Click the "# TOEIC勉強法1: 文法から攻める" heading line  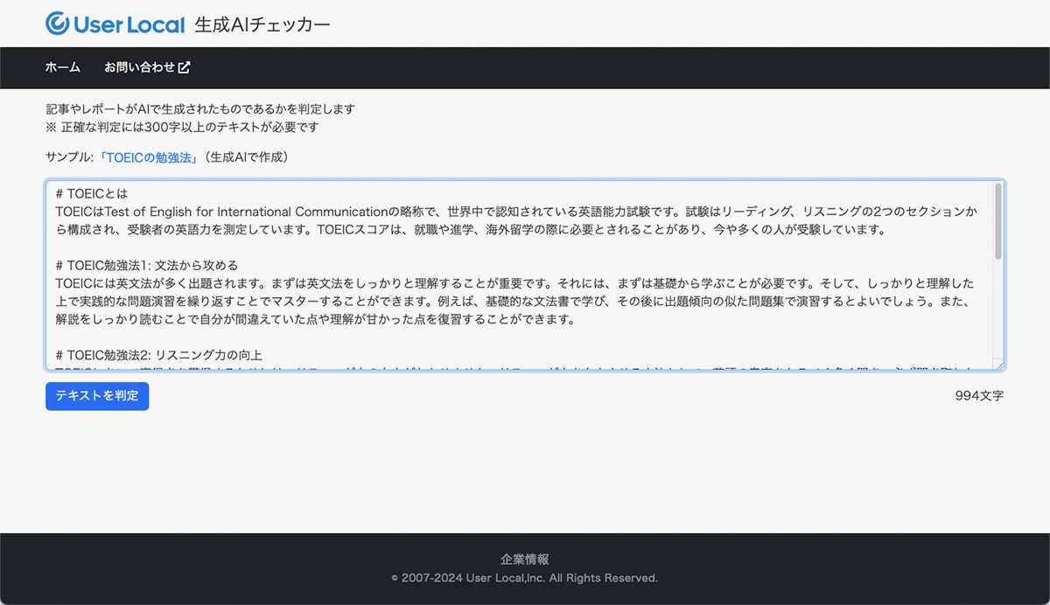(x=146, y=265)
